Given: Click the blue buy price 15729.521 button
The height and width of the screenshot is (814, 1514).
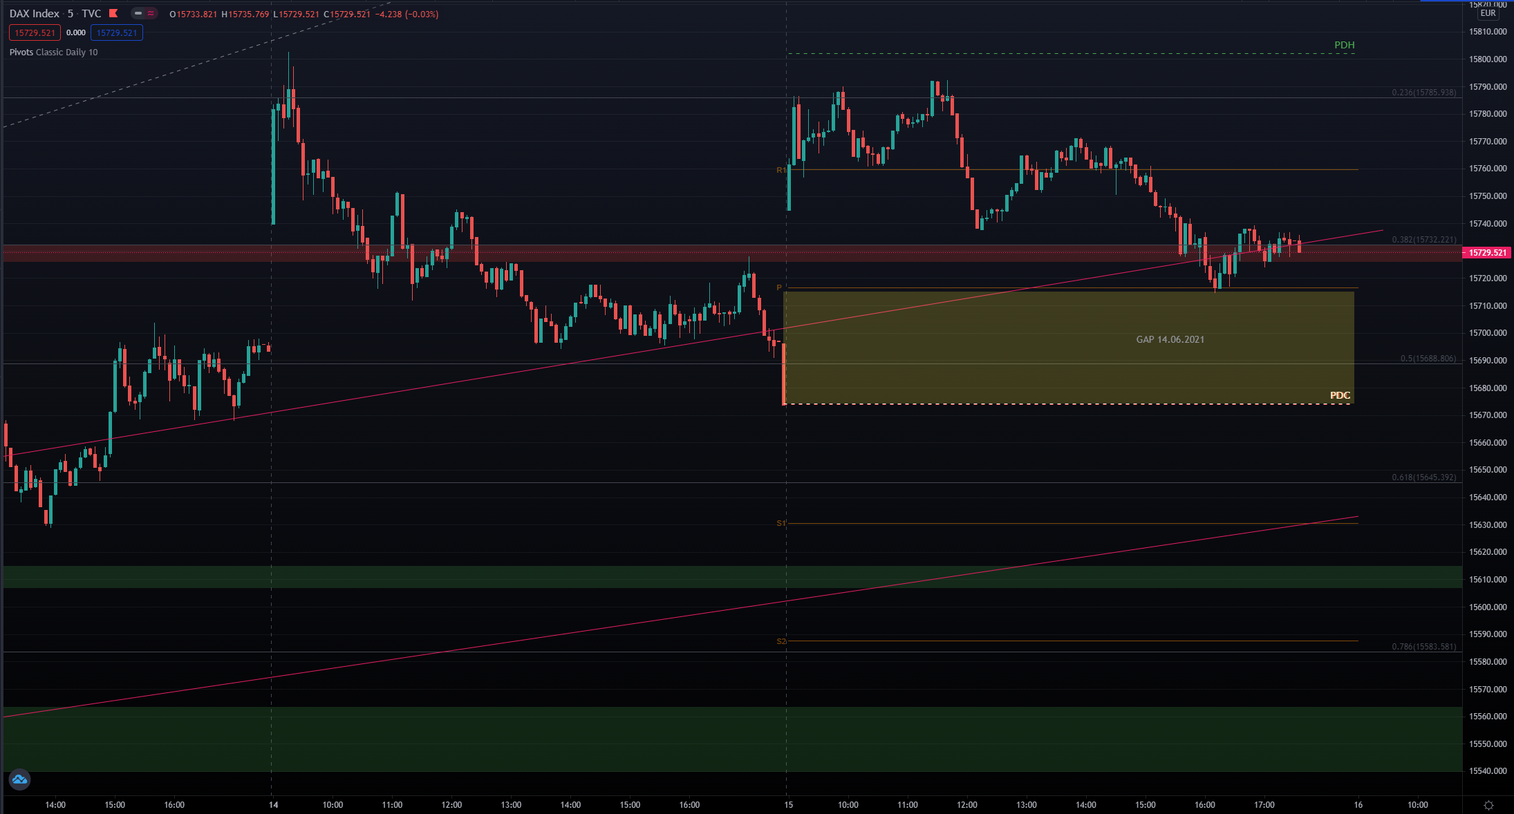Looking at the screenshot, I should [116, 32].
